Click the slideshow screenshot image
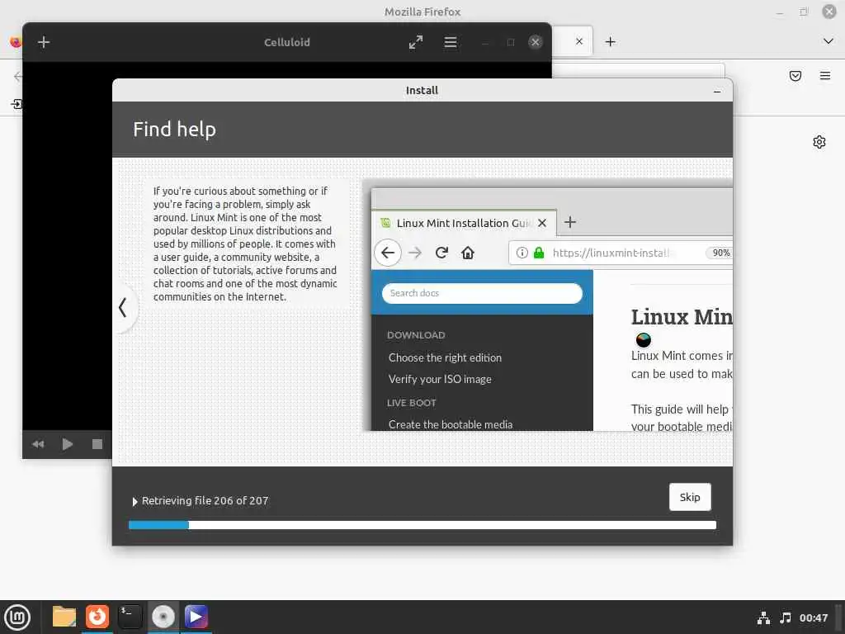The height and width of the screenshot is (634, 845). (x=548, y=305)
